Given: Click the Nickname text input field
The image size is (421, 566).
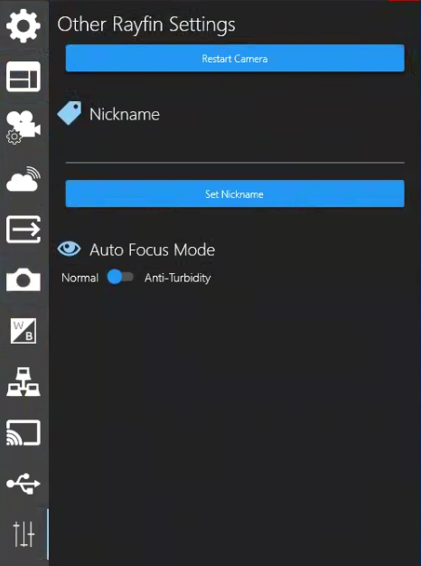Looking at the screenshot, I should point(235,151).
